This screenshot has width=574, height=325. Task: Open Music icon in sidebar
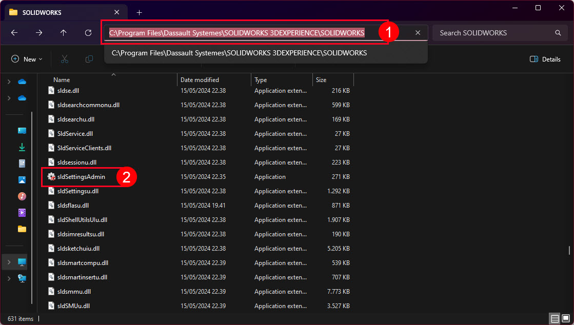point(22,196)
